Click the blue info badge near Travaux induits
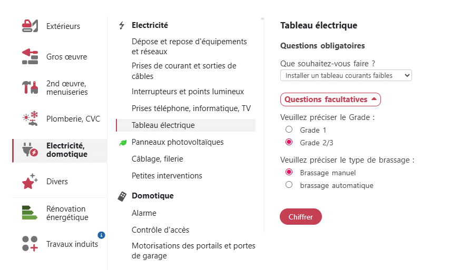Viewport: 471px width, 270px height. pyautogui.click(x=101, y=235)
